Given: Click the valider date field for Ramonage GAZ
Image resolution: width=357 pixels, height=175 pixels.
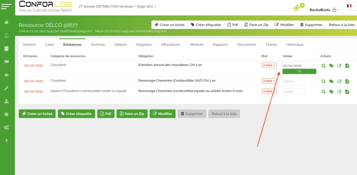Looking at the screenshot, I should pyautogui.click(x=294, y=81).
